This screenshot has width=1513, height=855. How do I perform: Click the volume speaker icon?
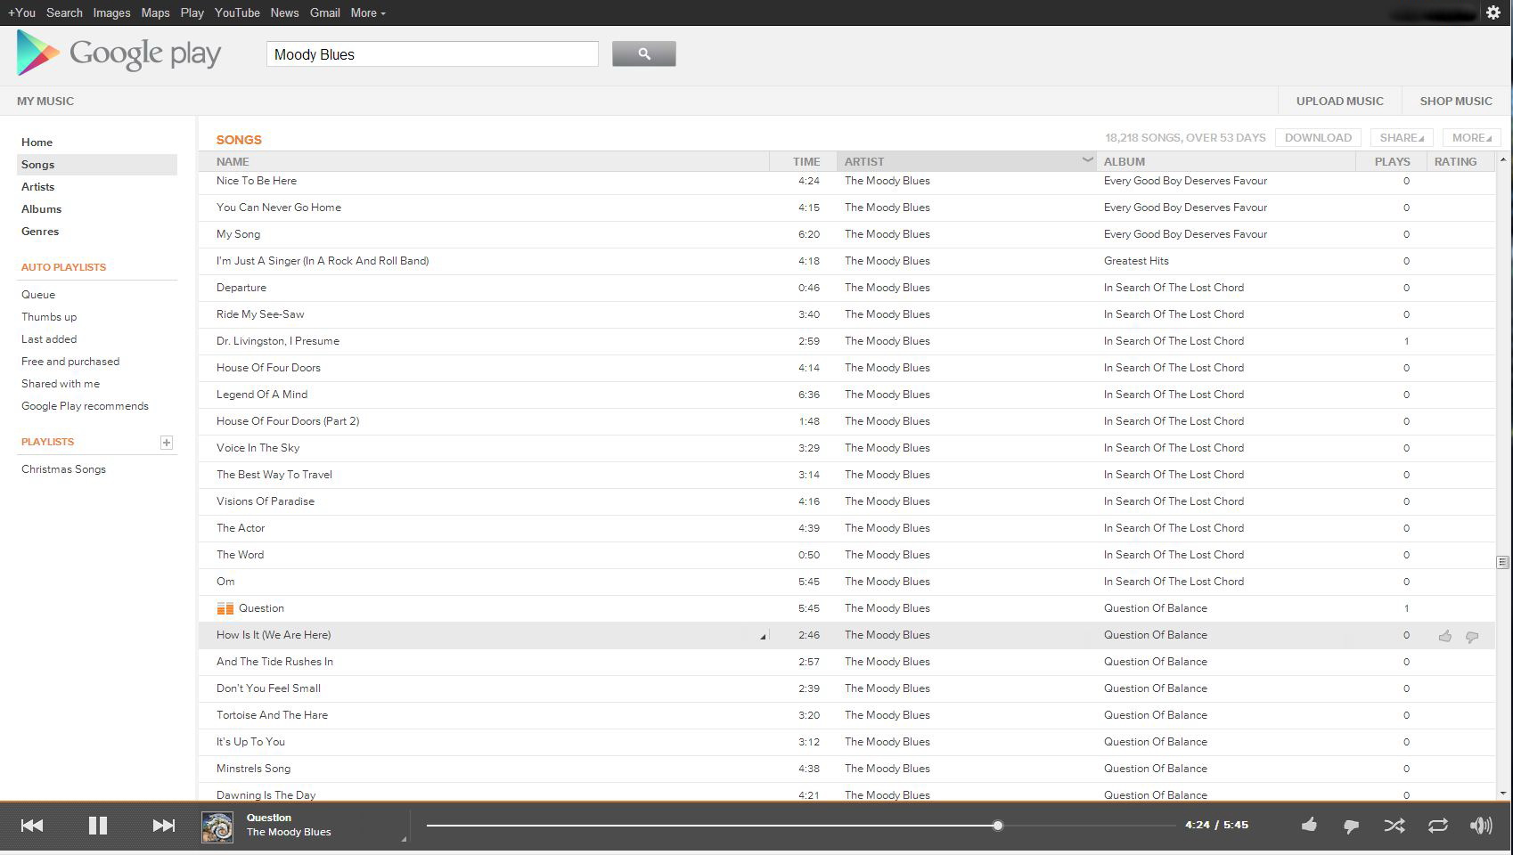pos(1481,826)
